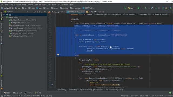The image size is (173, 97).
Task: Click Run with Coverage icon
Action: 149,8
